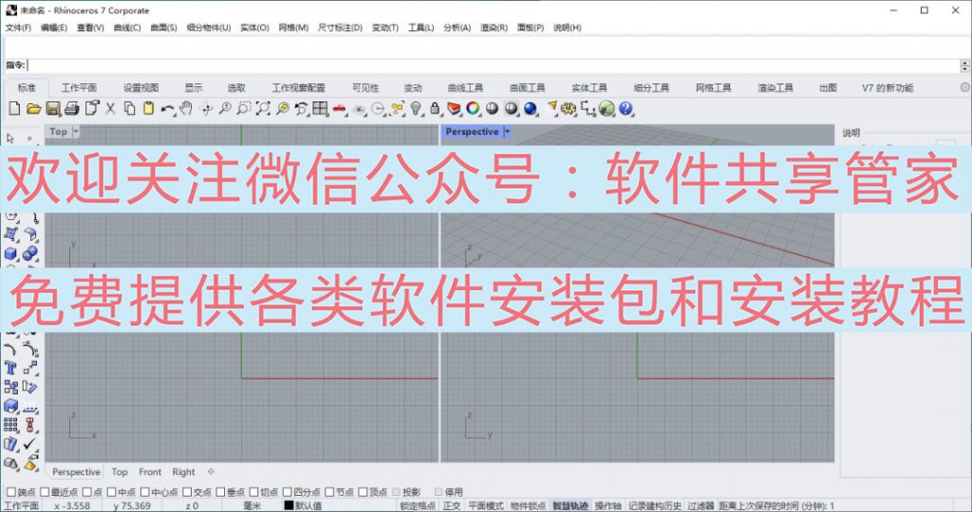Image resolution: width=972 pixels, height=512 pixels.
Task: Click the Paste clipboard icon
Action: 149,109
